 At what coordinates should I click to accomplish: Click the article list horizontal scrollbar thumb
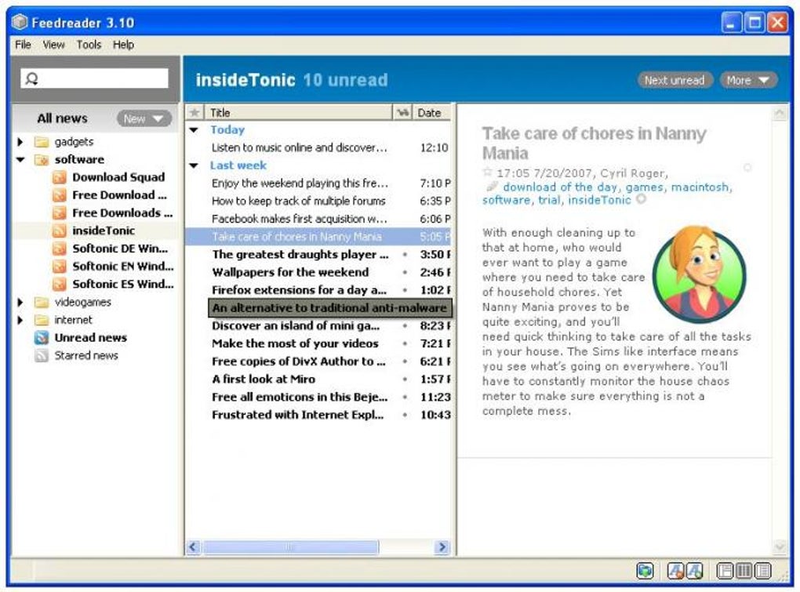[291, 547]
